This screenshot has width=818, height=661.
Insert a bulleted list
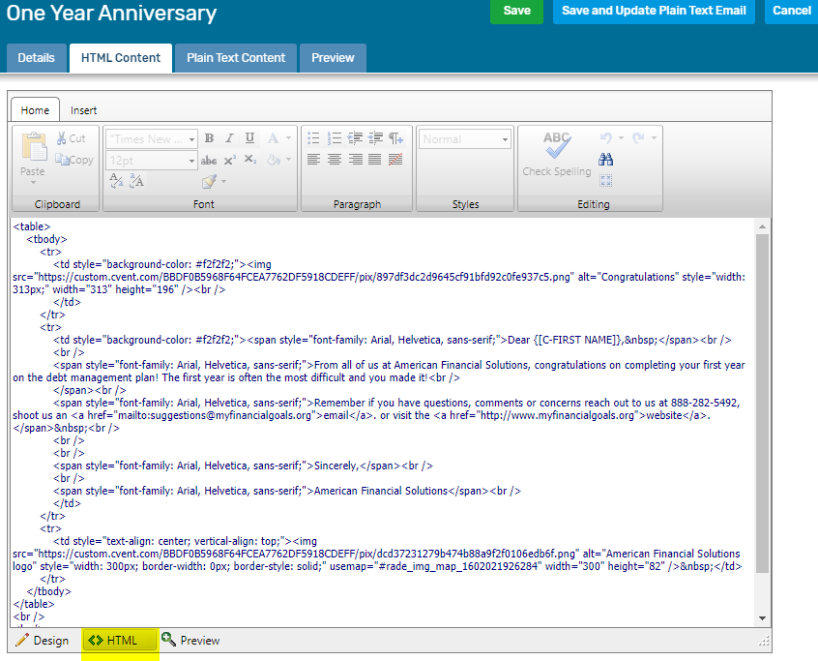[x=313, y=138]
